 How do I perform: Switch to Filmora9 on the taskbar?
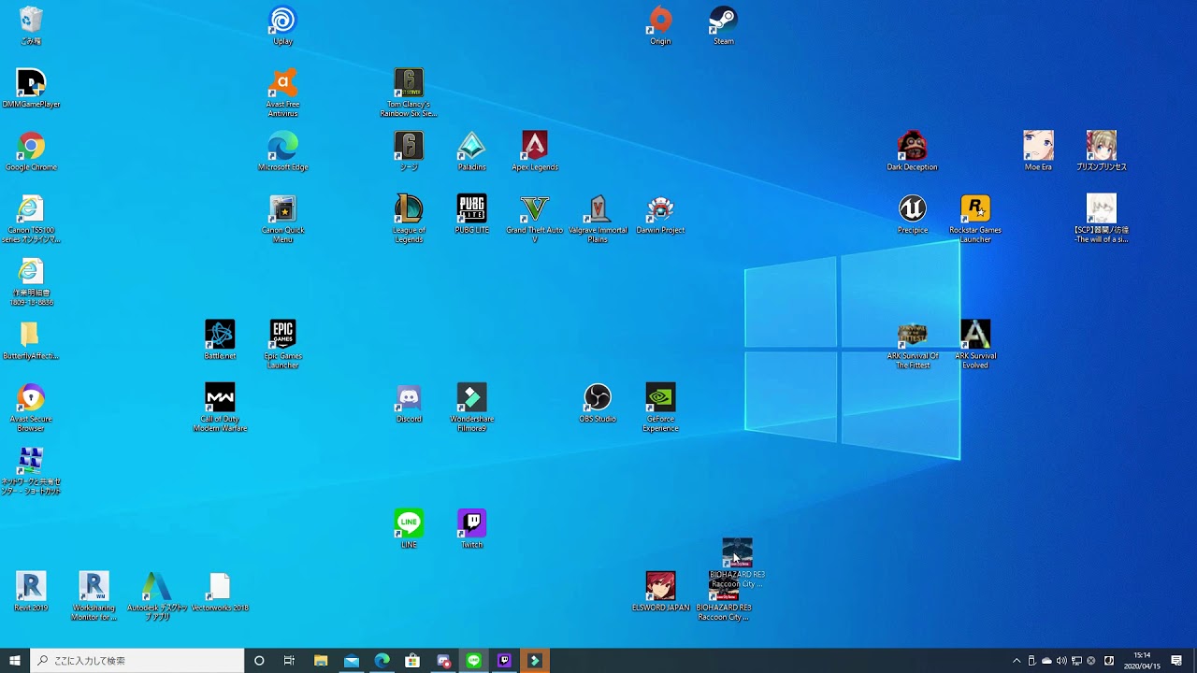coord(535,661)
